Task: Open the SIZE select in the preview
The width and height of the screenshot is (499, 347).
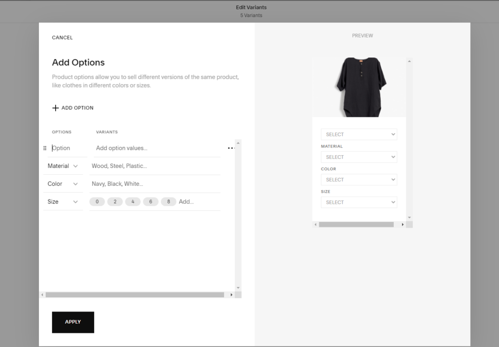Action: [359, 202]
